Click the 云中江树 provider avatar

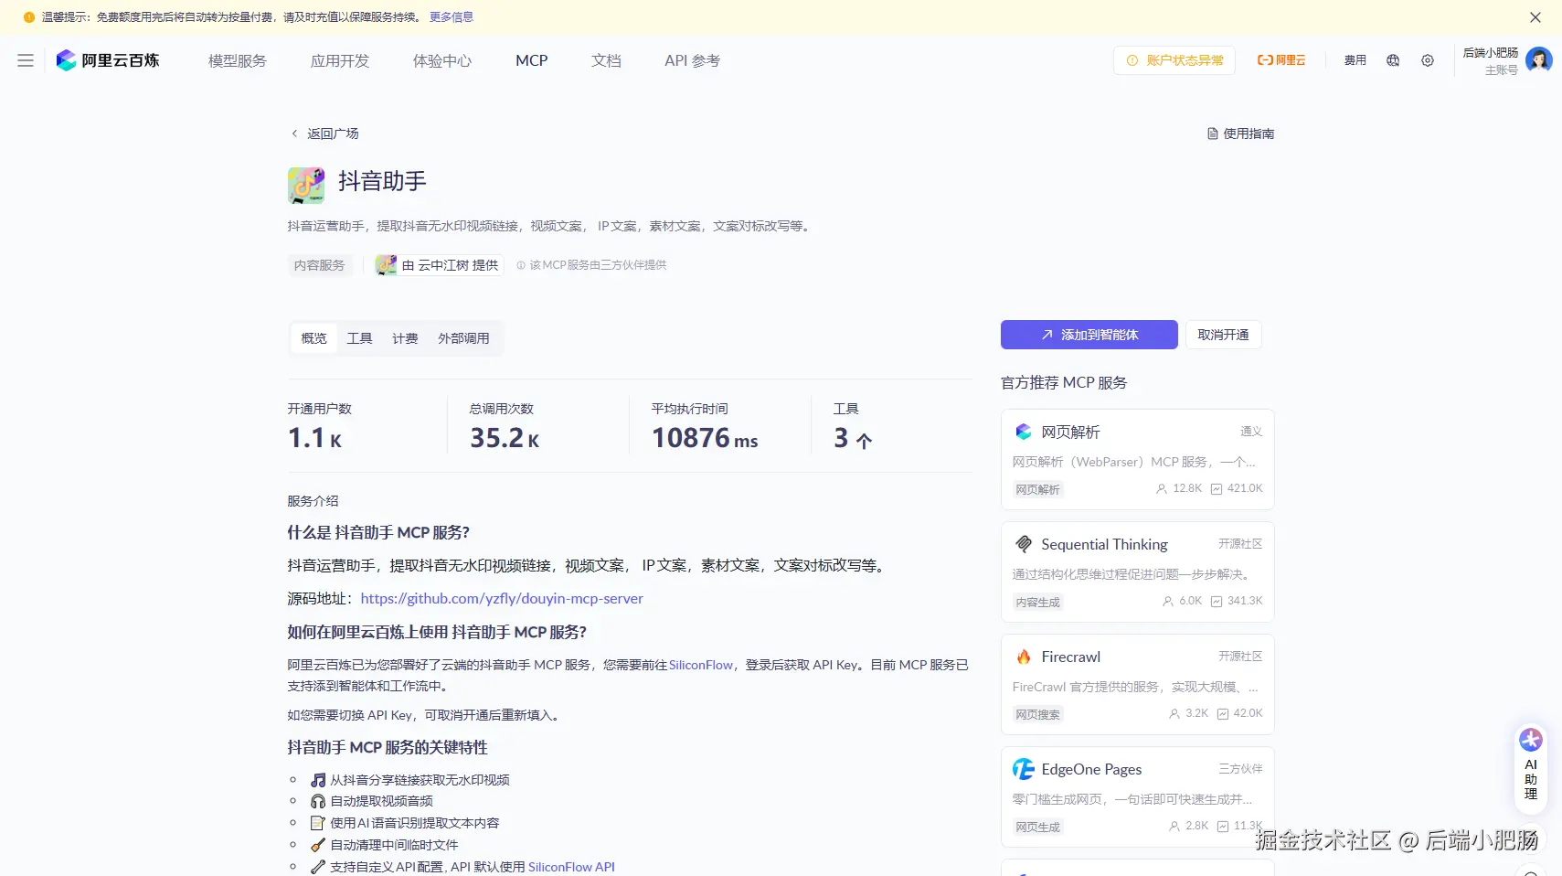pos(387,265)
